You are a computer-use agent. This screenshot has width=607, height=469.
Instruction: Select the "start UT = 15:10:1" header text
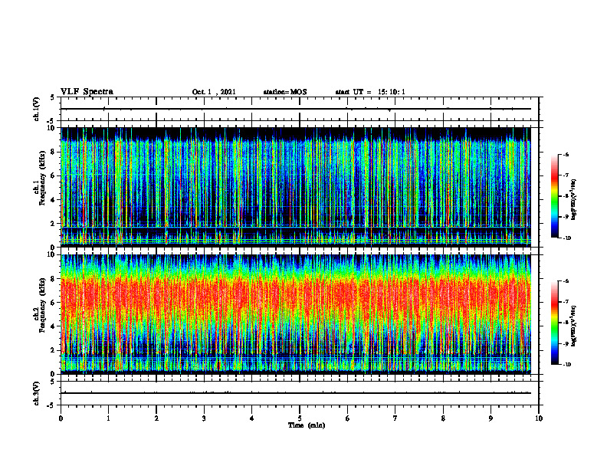[x=370, y=92]
